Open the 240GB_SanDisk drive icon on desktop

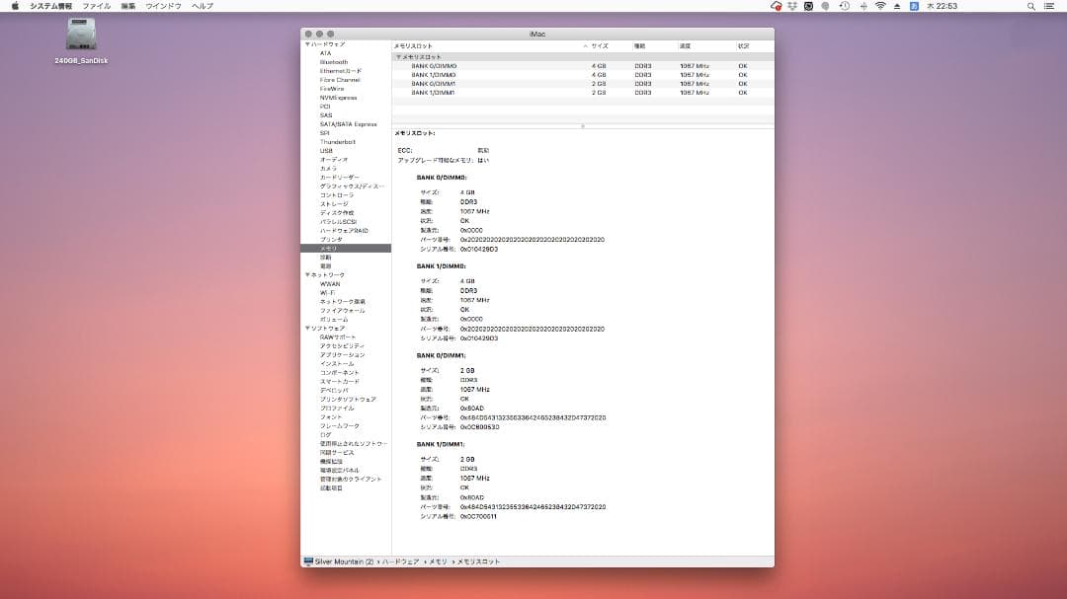pyautogui.click(x=79, y=34)
